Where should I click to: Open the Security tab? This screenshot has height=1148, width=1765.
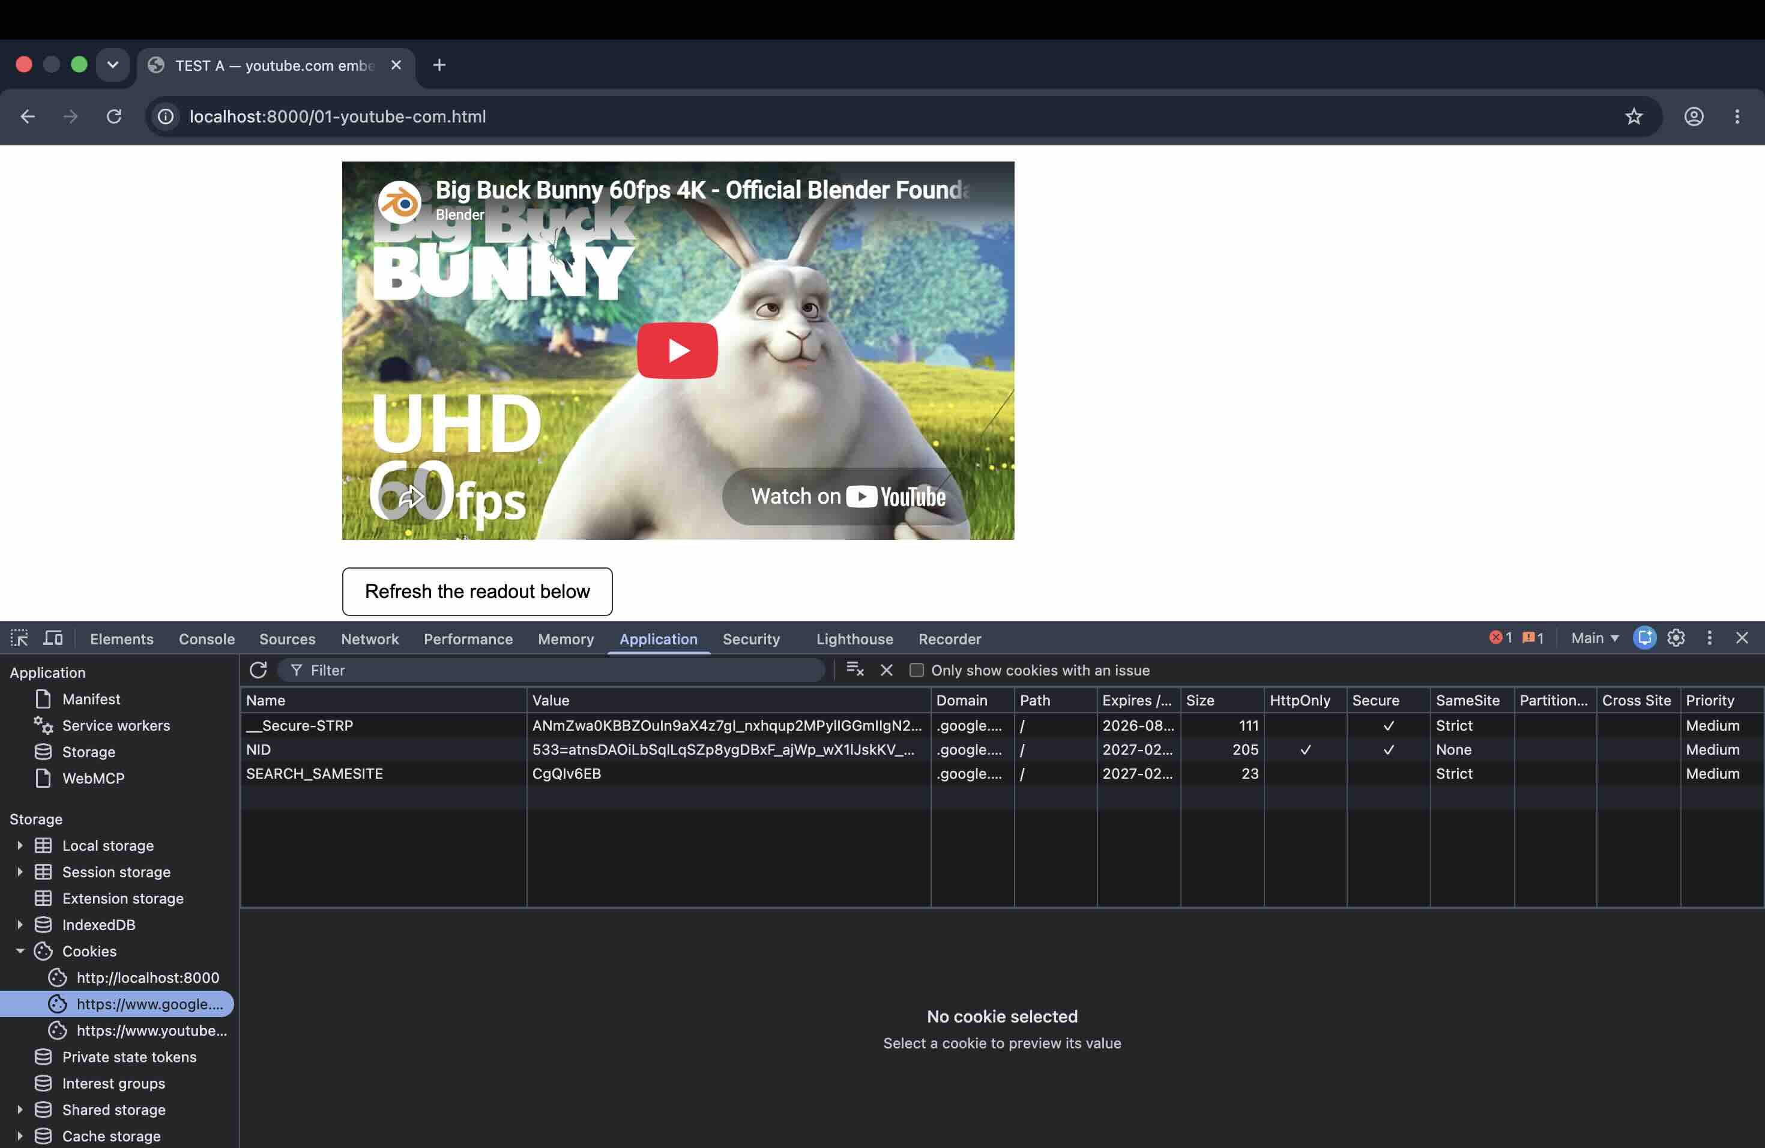coord(750,638)
